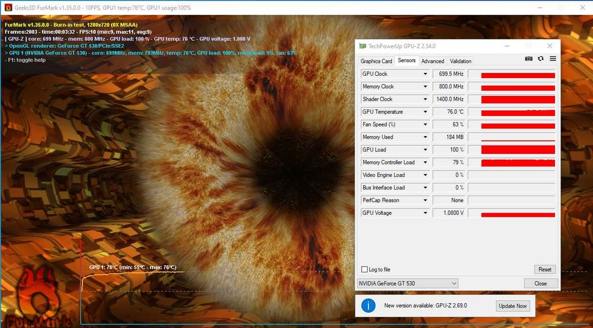Enable the Log to file checkbox

tap(365, 269)
